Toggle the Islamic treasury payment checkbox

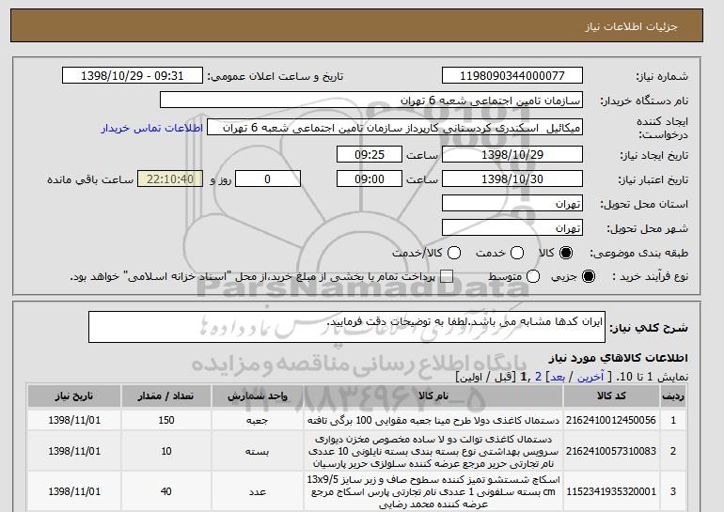[446, 276]
